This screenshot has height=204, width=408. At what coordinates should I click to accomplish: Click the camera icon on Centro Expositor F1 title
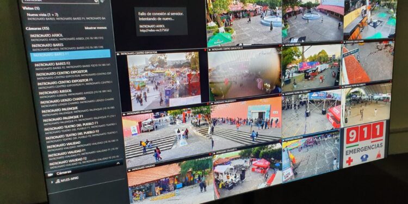(x=209, y=50)
